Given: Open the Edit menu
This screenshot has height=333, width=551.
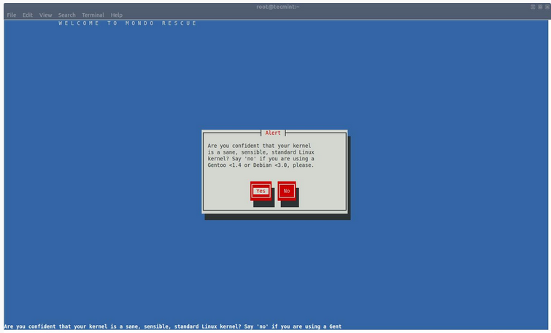Looking at the screenshot, I should click(x=28, y=15).
